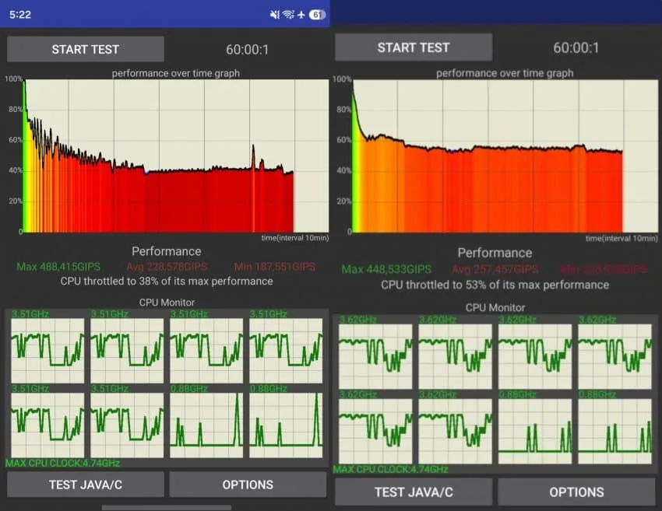Tap the 'CPU throttled to 53%' message
Screen dimensions: 662x511
pos(495,285)
